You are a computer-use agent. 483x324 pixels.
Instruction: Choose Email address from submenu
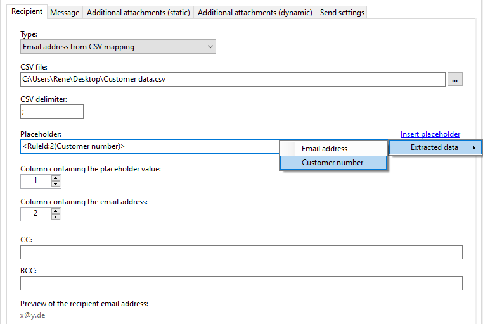pos(333,149)
